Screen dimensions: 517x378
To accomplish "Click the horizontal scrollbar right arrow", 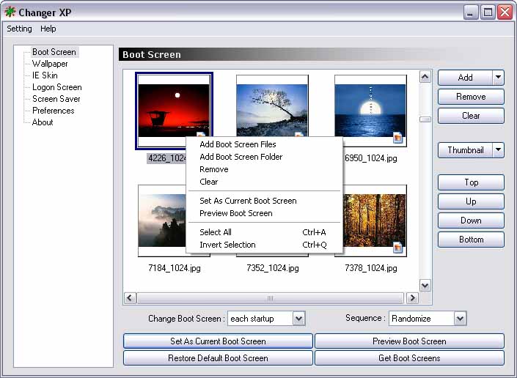I will [412, 298].
